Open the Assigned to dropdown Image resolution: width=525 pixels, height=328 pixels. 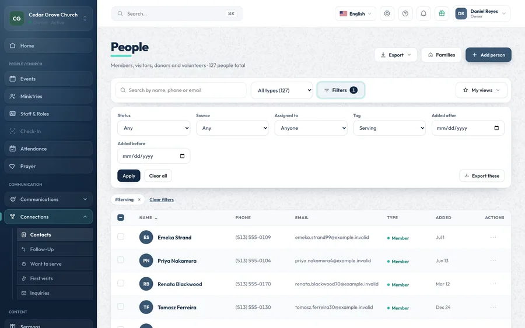(x=311, y=128)
